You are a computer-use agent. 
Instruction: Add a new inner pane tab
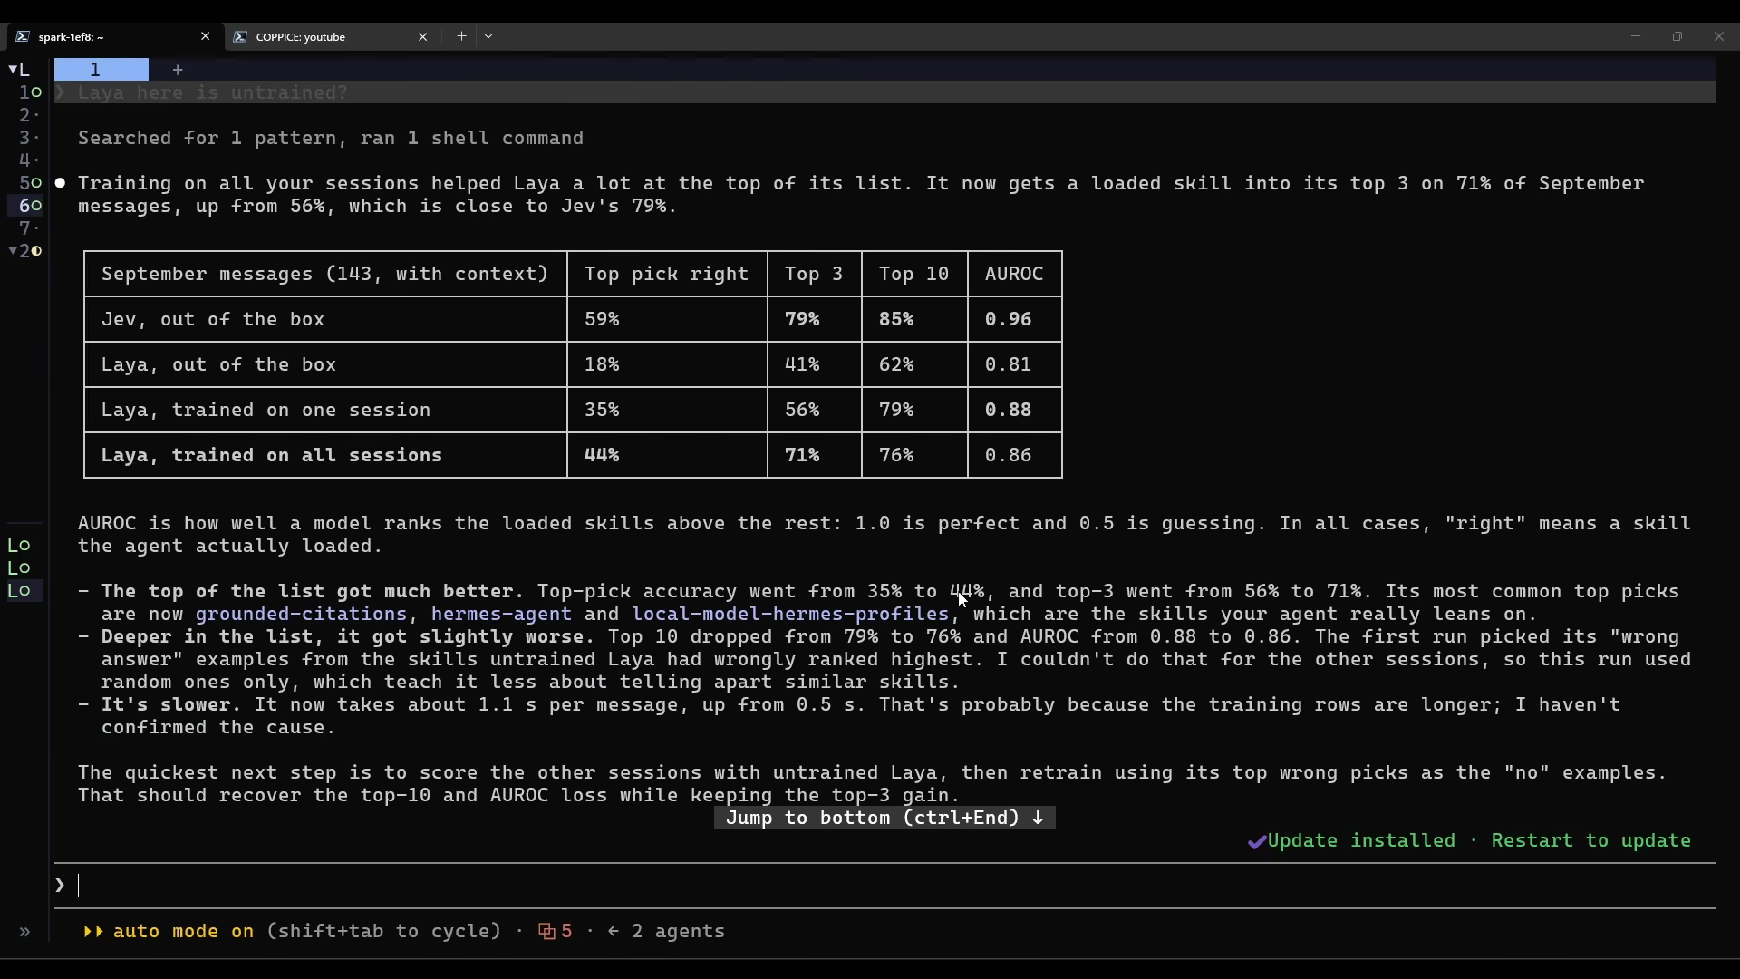[178, 70]
